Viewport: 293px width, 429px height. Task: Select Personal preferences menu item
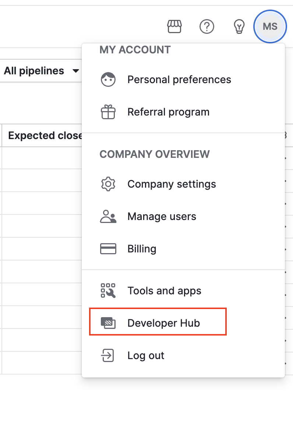pos(183,79)
